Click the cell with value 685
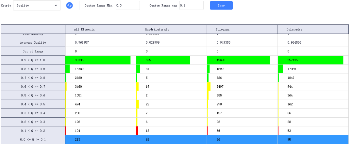This screenshot has width=353, height=144. pos(242,95)
